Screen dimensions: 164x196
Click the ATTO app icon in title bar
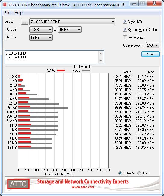click(x=5, y=5)
